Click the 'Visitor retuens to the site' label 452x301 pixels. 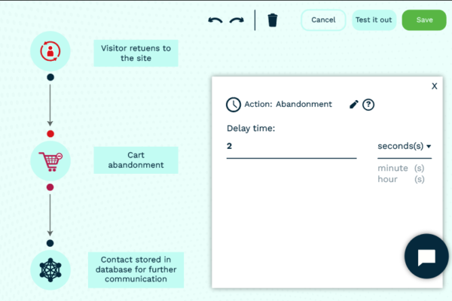[x=136, y=53]
